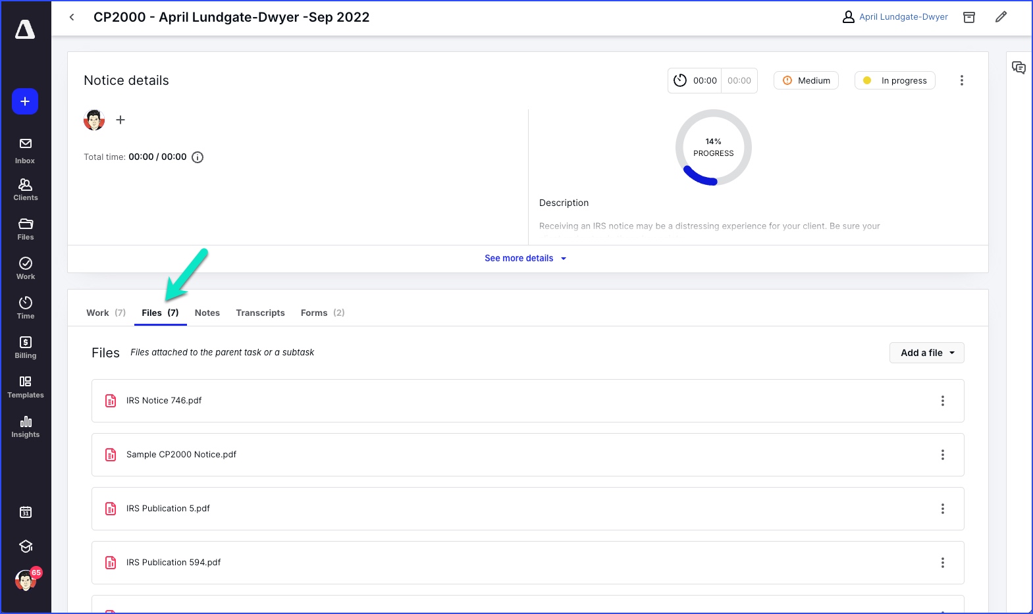Open the Work sidebar item
Viewport: 1033px width, 614px height.
pyautogui.click(x=25, y=269)
